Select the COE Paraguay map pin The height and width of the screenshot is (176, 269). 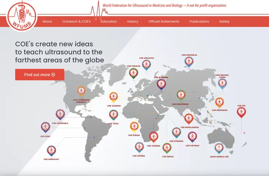pyautogui.click(x=51, y=150)
